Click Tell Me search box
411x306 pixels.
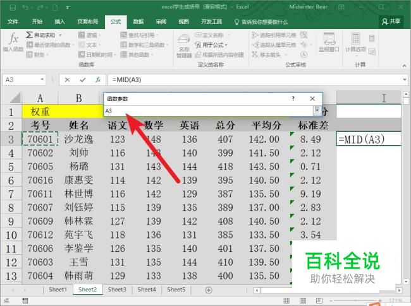261,22
